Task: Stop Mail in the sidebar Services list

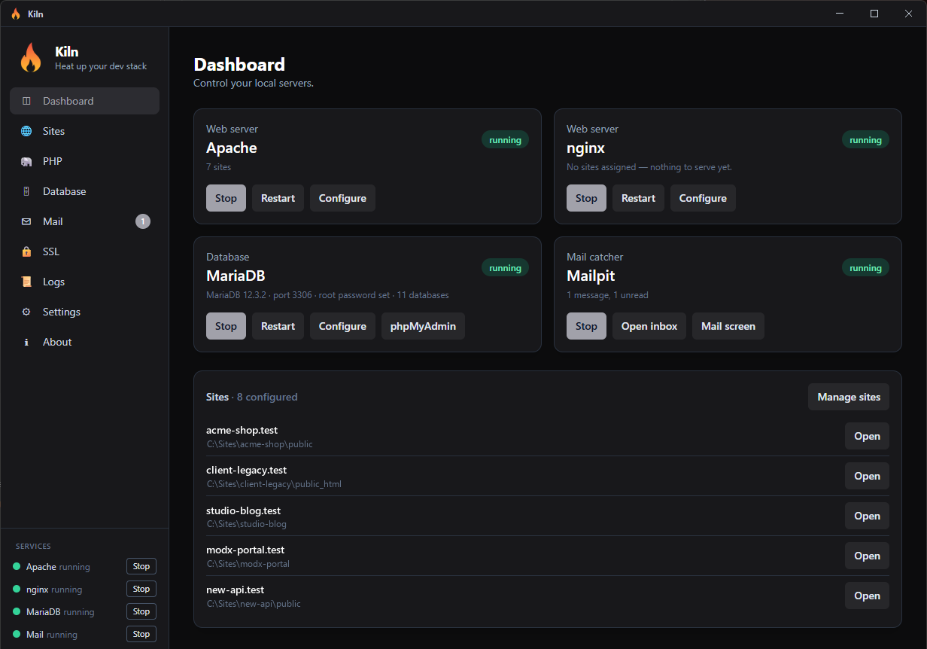Action: tap(141, 634)
